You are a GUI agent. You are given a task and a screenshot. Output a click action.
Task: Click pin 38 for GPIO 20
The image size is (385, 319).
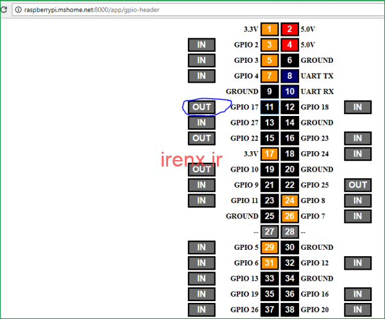[x=290, y=309]
